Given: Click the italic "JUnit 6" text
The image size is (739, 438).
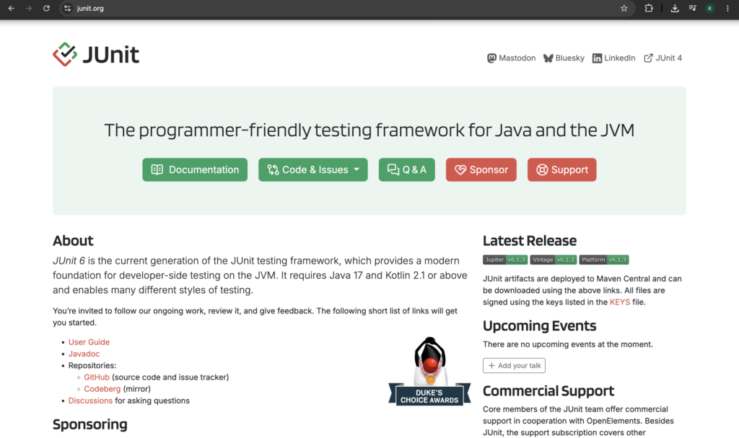Looking at the screenshot, I should point(69,261).
